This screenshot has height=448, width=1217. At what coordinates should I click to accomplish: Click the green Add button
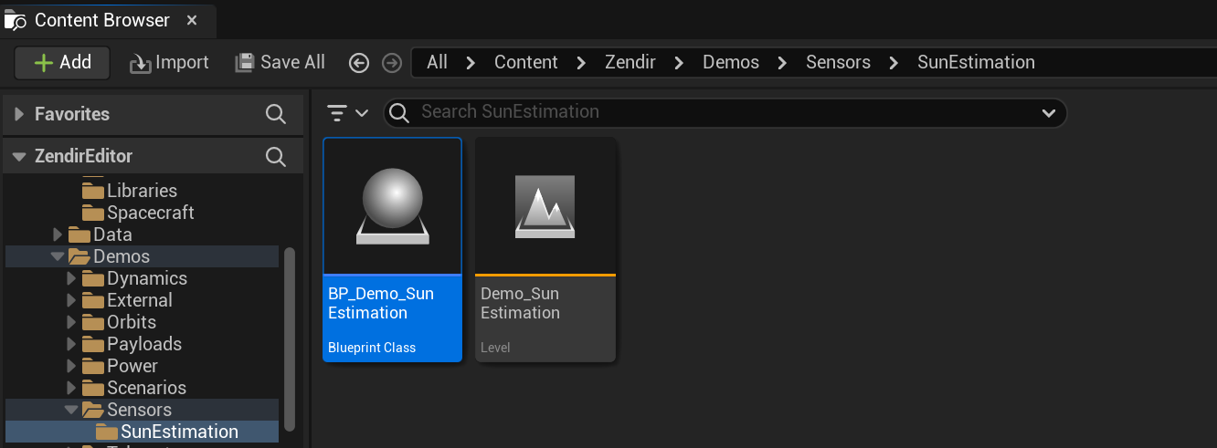[62, 62]
